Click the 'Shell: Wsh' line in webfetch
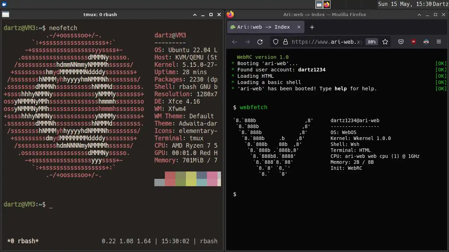 [x=345, y=144]
